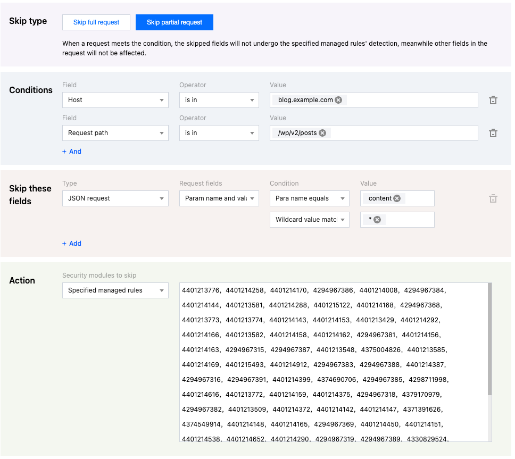Open the Request path field dropdown
The height and width of the screenshot is (459, 515).
point(115,133)
